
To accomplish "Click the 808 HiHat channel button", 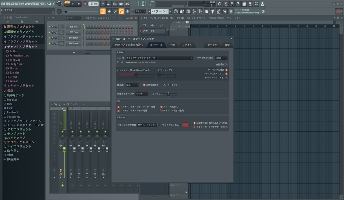I will 74,38.
